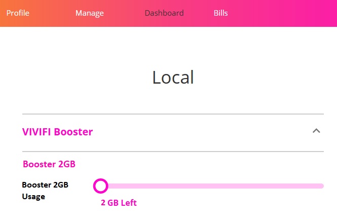Collapse the VIVIFI Booster section chevron
This screenshot has height=222, width=337.
pos(316,131)
